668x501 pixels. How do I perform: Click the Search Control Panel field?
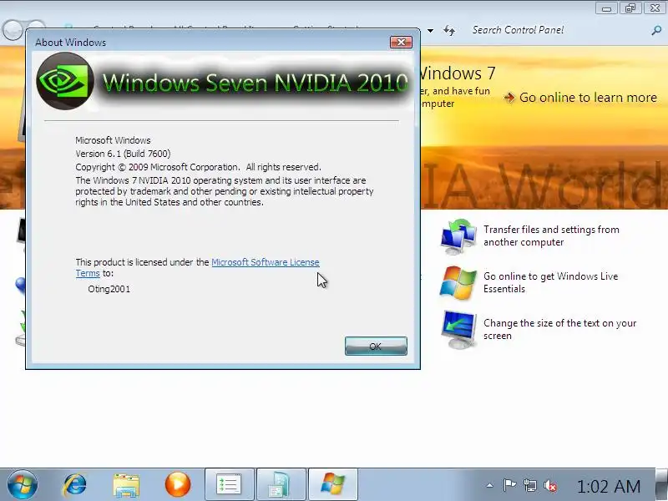[560, 30]
